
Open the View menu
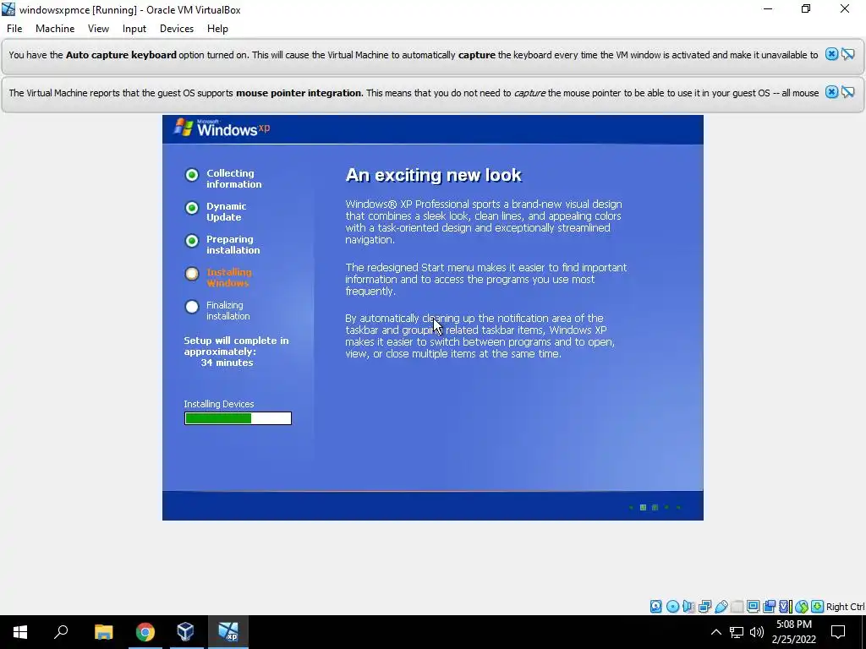point(98,29)
